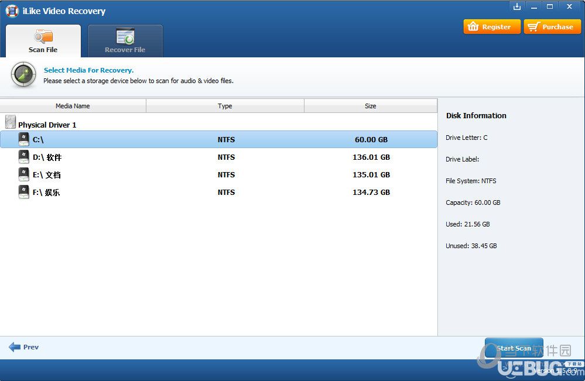Click the Purchase button
The width and height of the screenshot is (585, 381).
pos(552,27)
